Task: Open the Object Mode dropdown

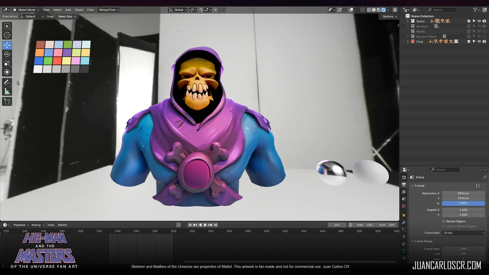Action: (x=26, y=10)
